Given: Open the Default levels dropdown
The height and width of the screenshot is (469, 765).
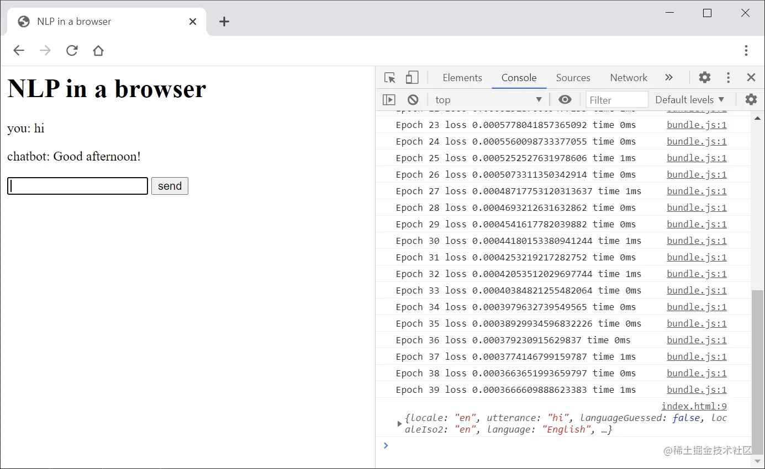Looking at the screenshot, I should (689, 100).
